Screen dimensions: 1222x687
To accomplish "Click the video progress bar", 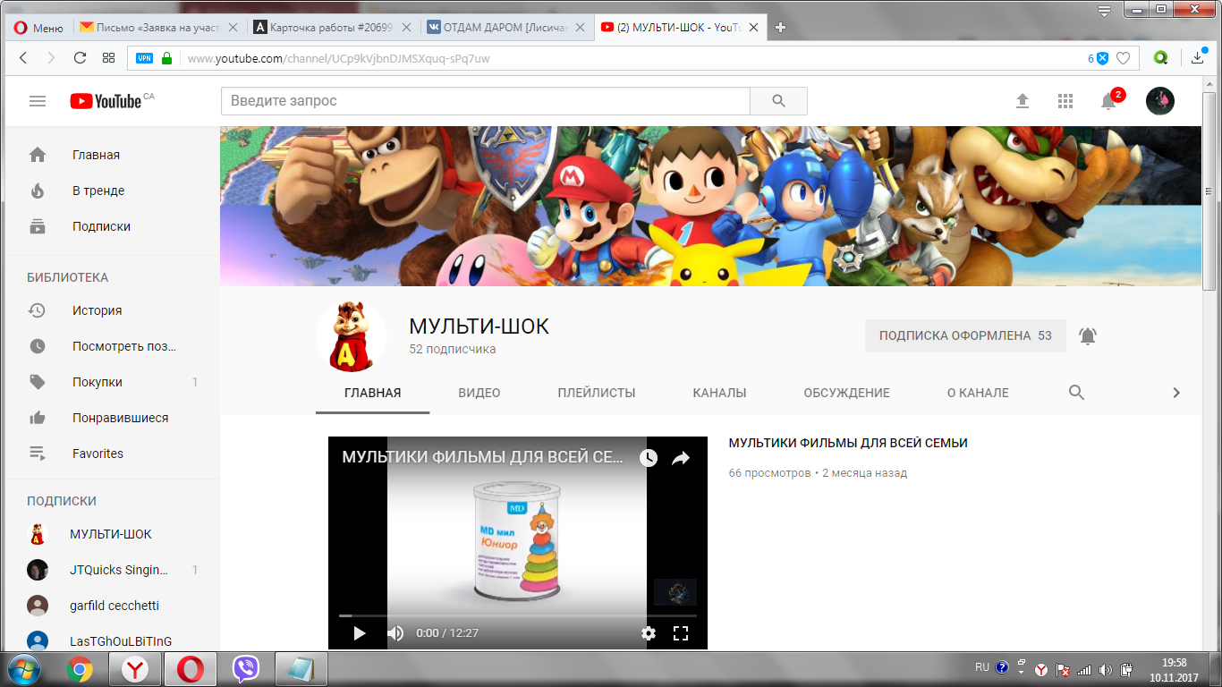I will pos(518,615).
